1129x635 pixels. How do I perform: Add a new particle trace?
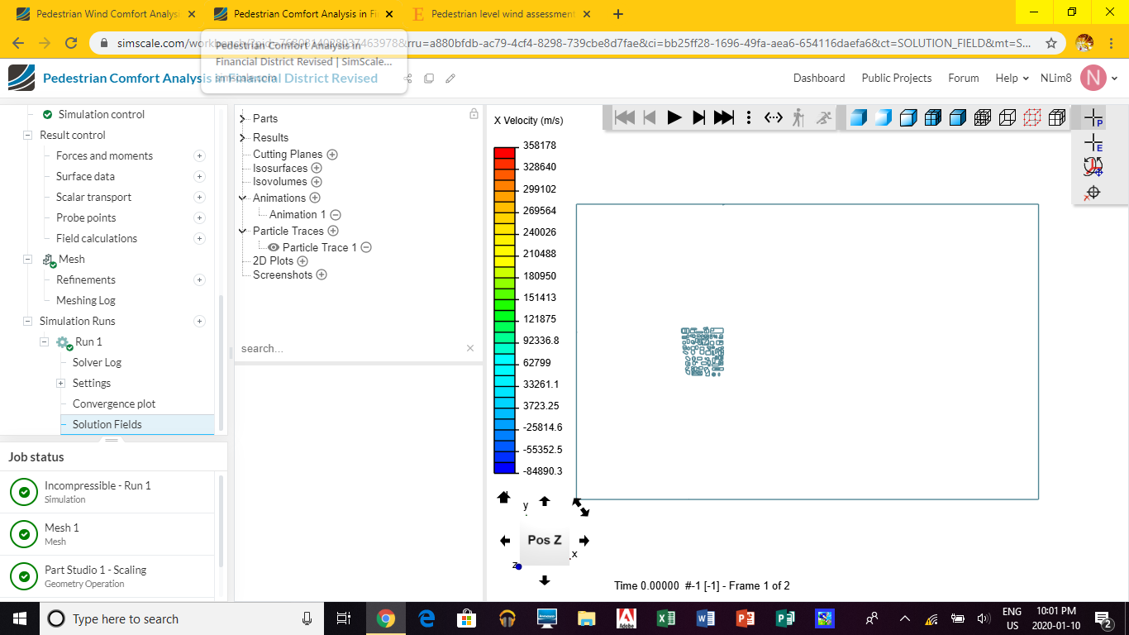[333, 232]
